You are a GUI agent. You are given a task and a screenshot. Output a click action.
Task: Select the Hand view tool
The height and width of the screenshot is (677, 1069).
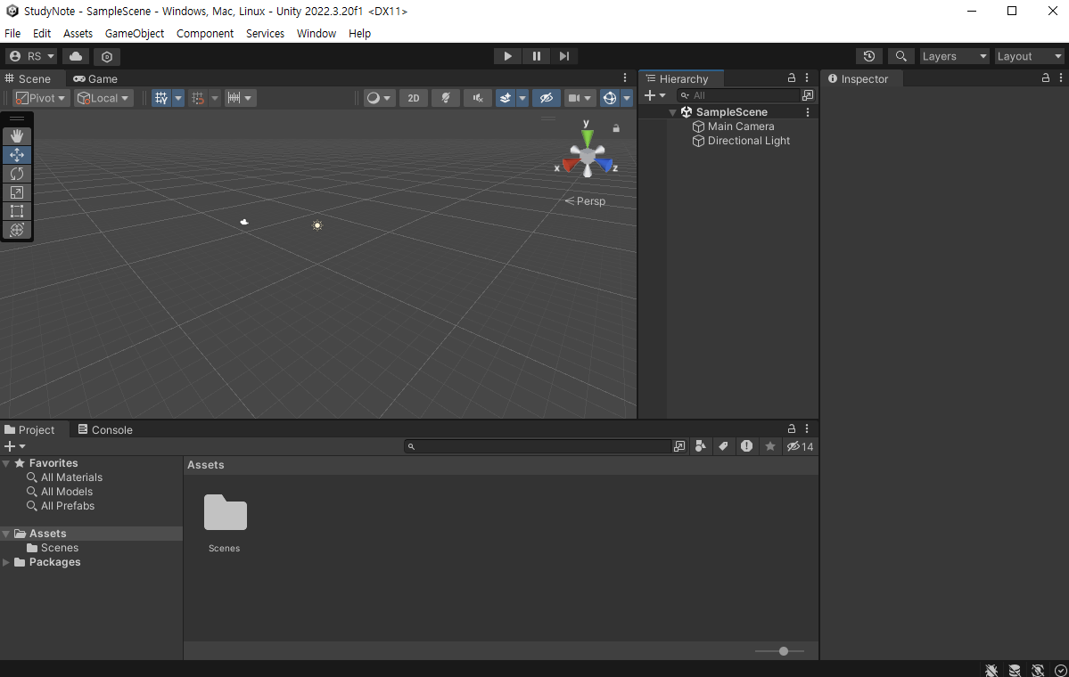(x=17, y=136)
